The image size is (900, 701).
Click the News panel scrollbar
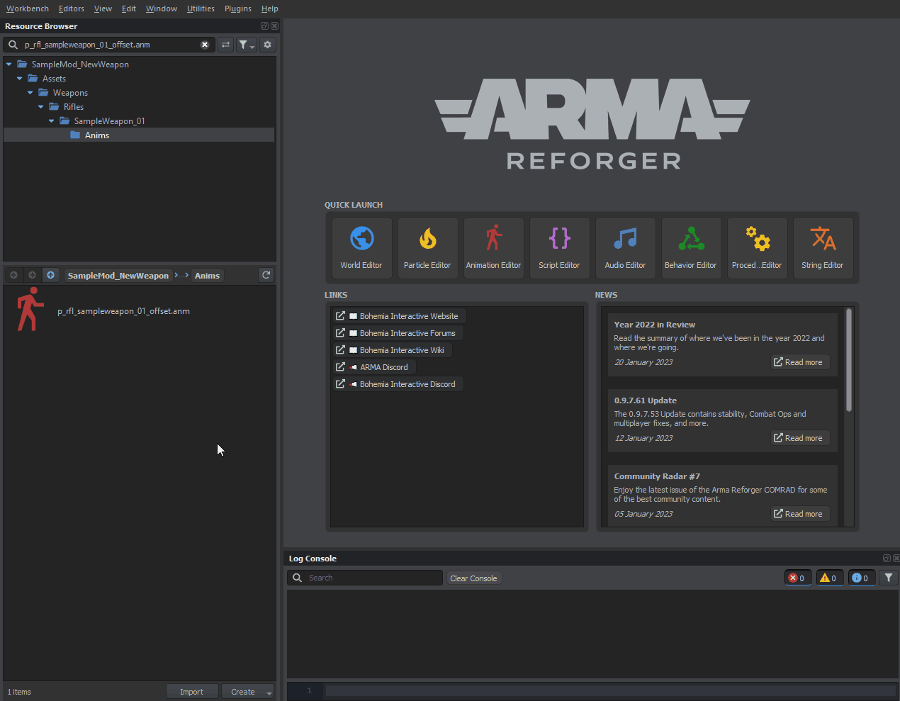pos(849,360)
